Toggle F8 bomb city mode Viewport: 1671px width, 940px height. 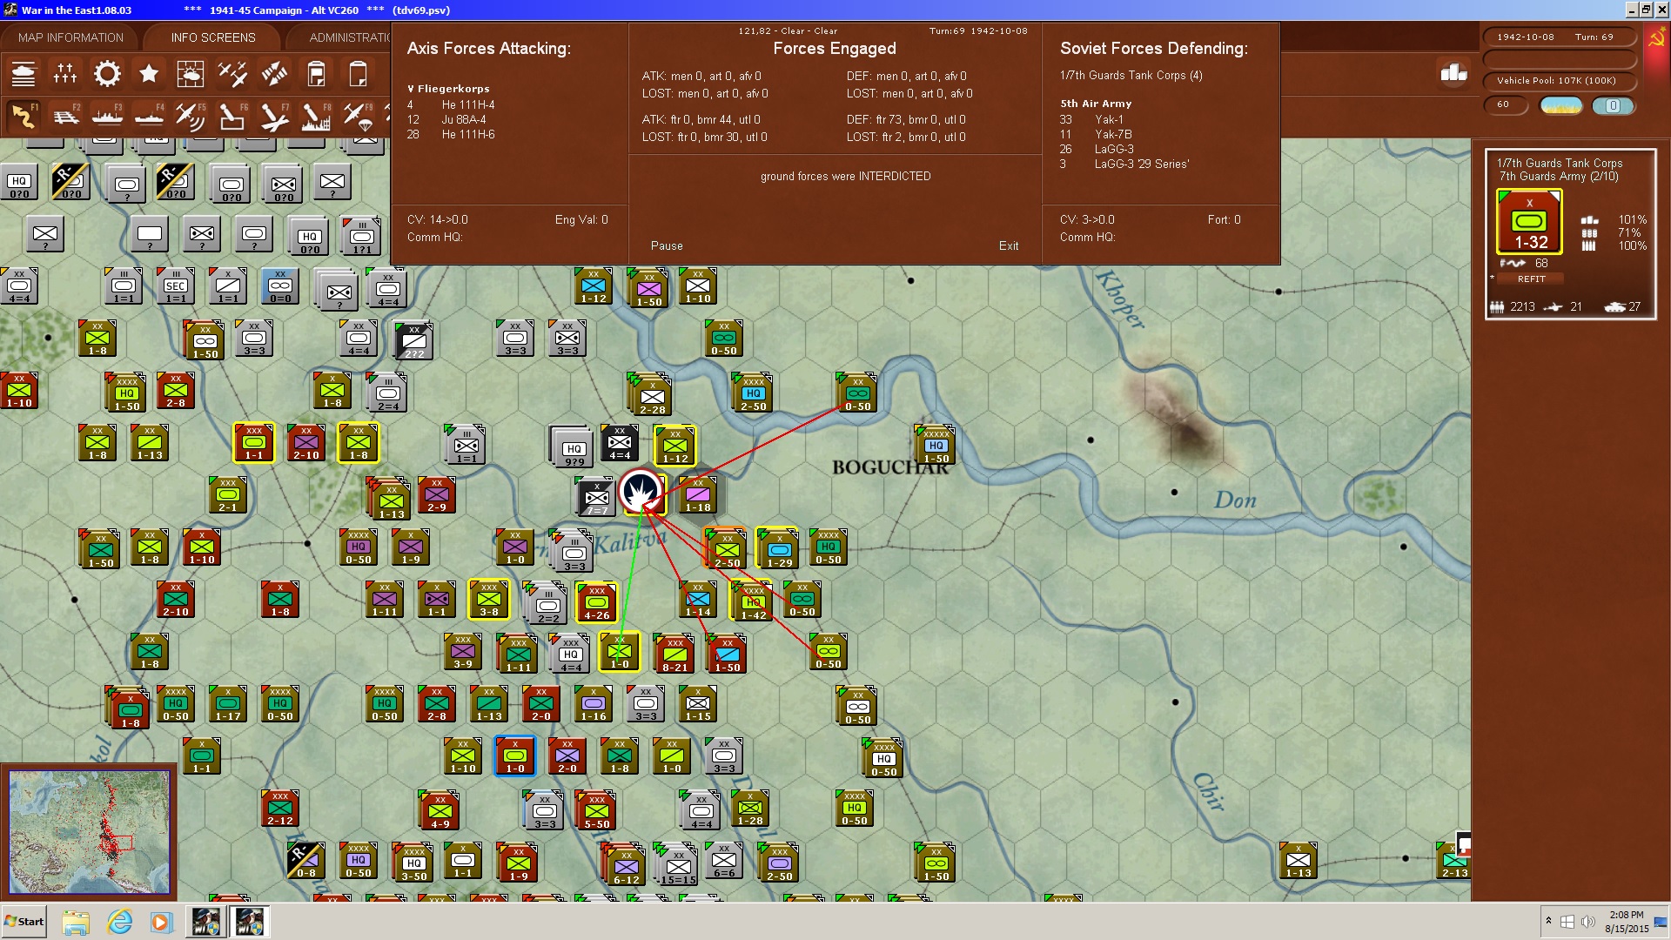click(x=316, y=116)
